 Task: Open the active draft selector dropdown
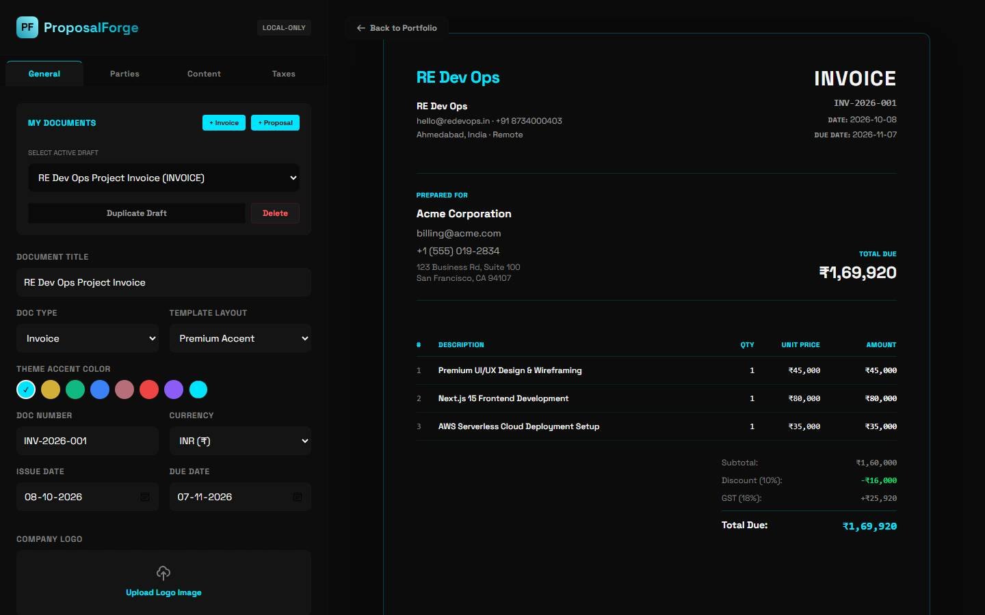click(x=163, y=178)
